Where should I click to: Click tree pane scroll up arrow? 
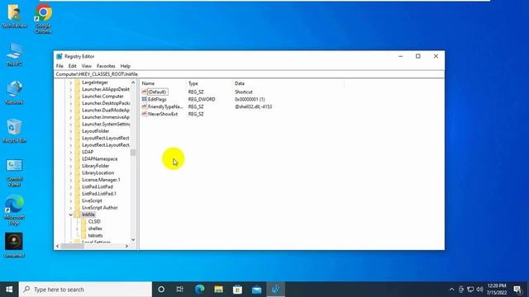tap(133, 82)
